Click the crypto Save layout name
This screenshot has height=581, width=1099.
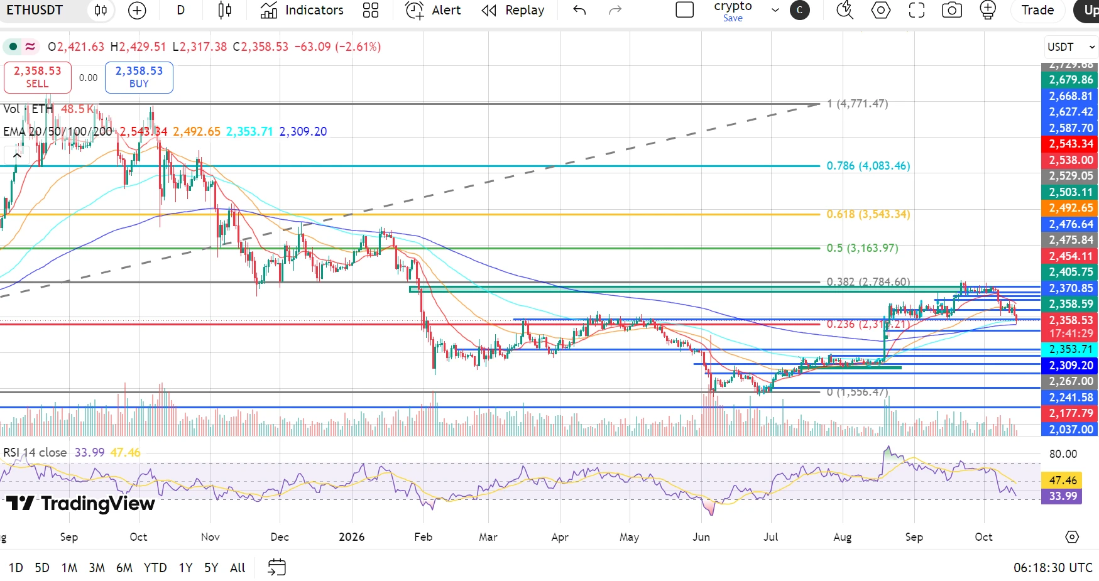pos(733,11)
